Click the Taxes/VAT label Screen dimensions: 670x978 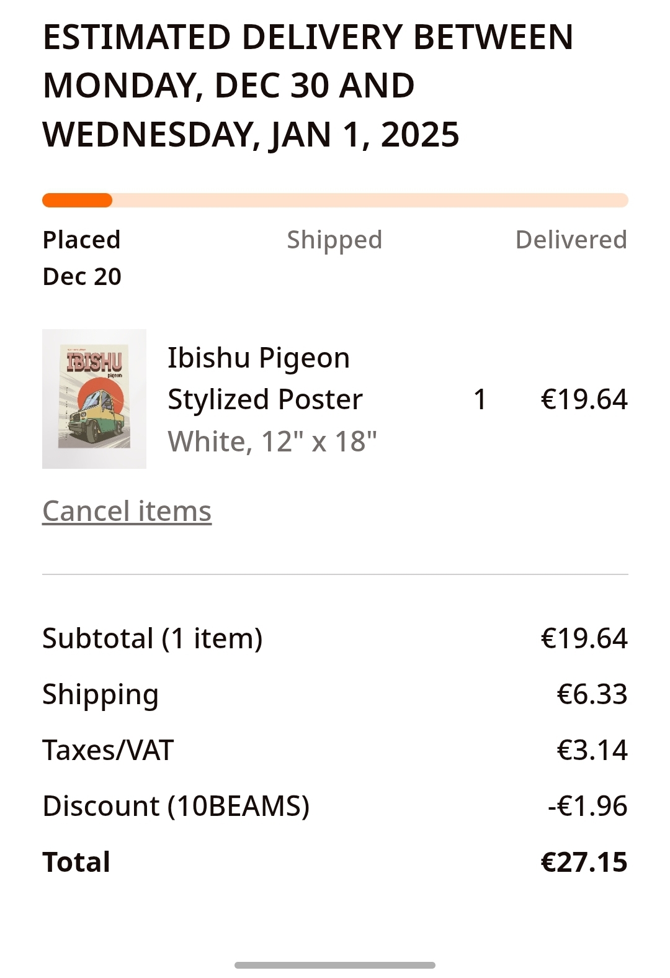click(x=108, y=750)
